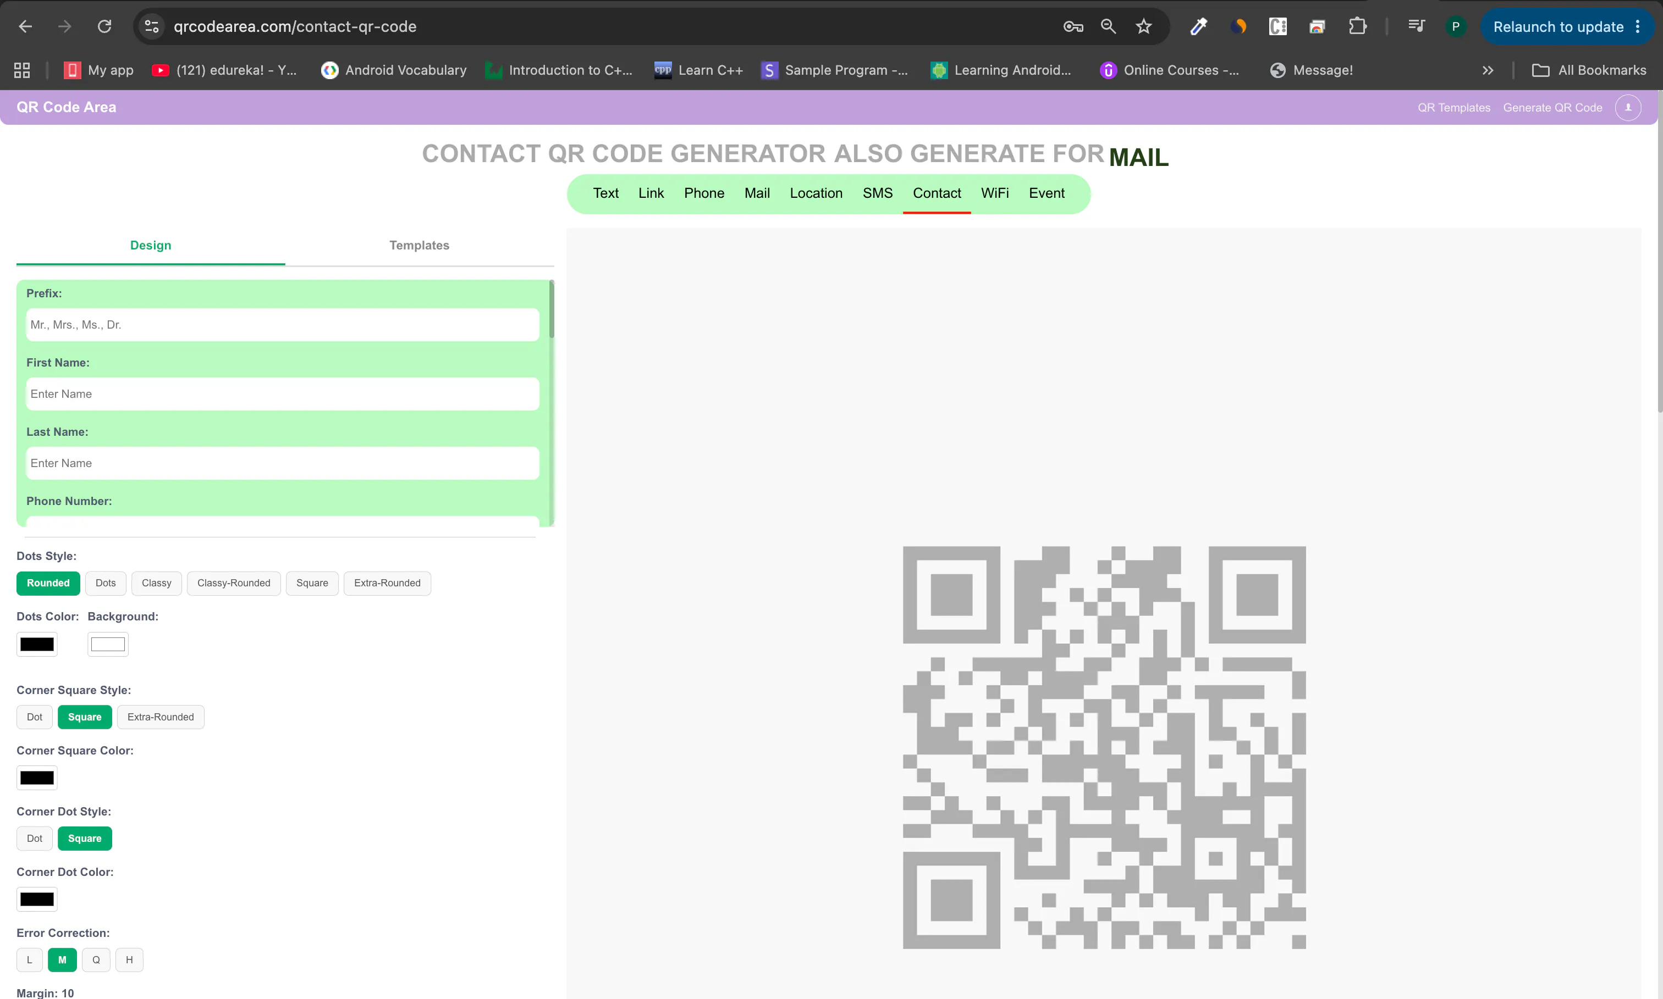The width and height of the screenshot is (1663, 999).
Task: Switch to the SMS QR type
Action: click(x=878, y=193)
